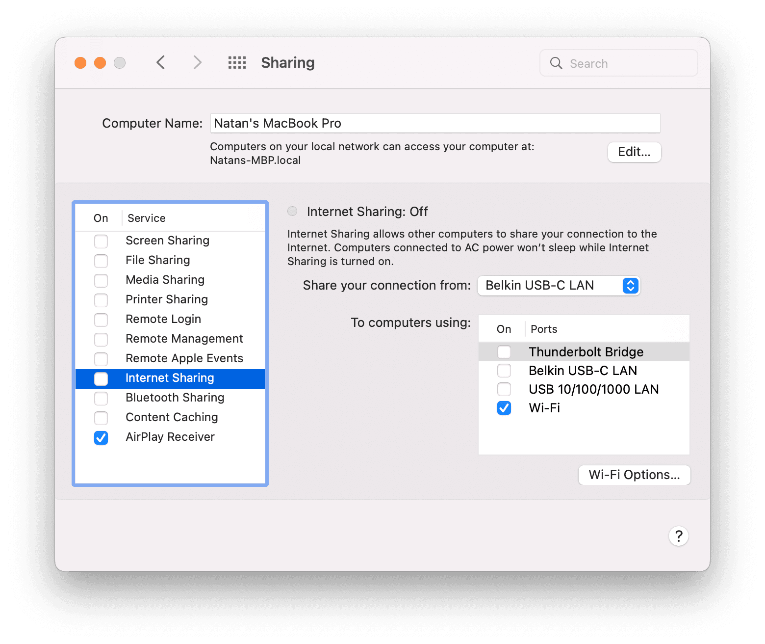
Task: Enable the Remote Management checkbox
Action: click(101, 339)
